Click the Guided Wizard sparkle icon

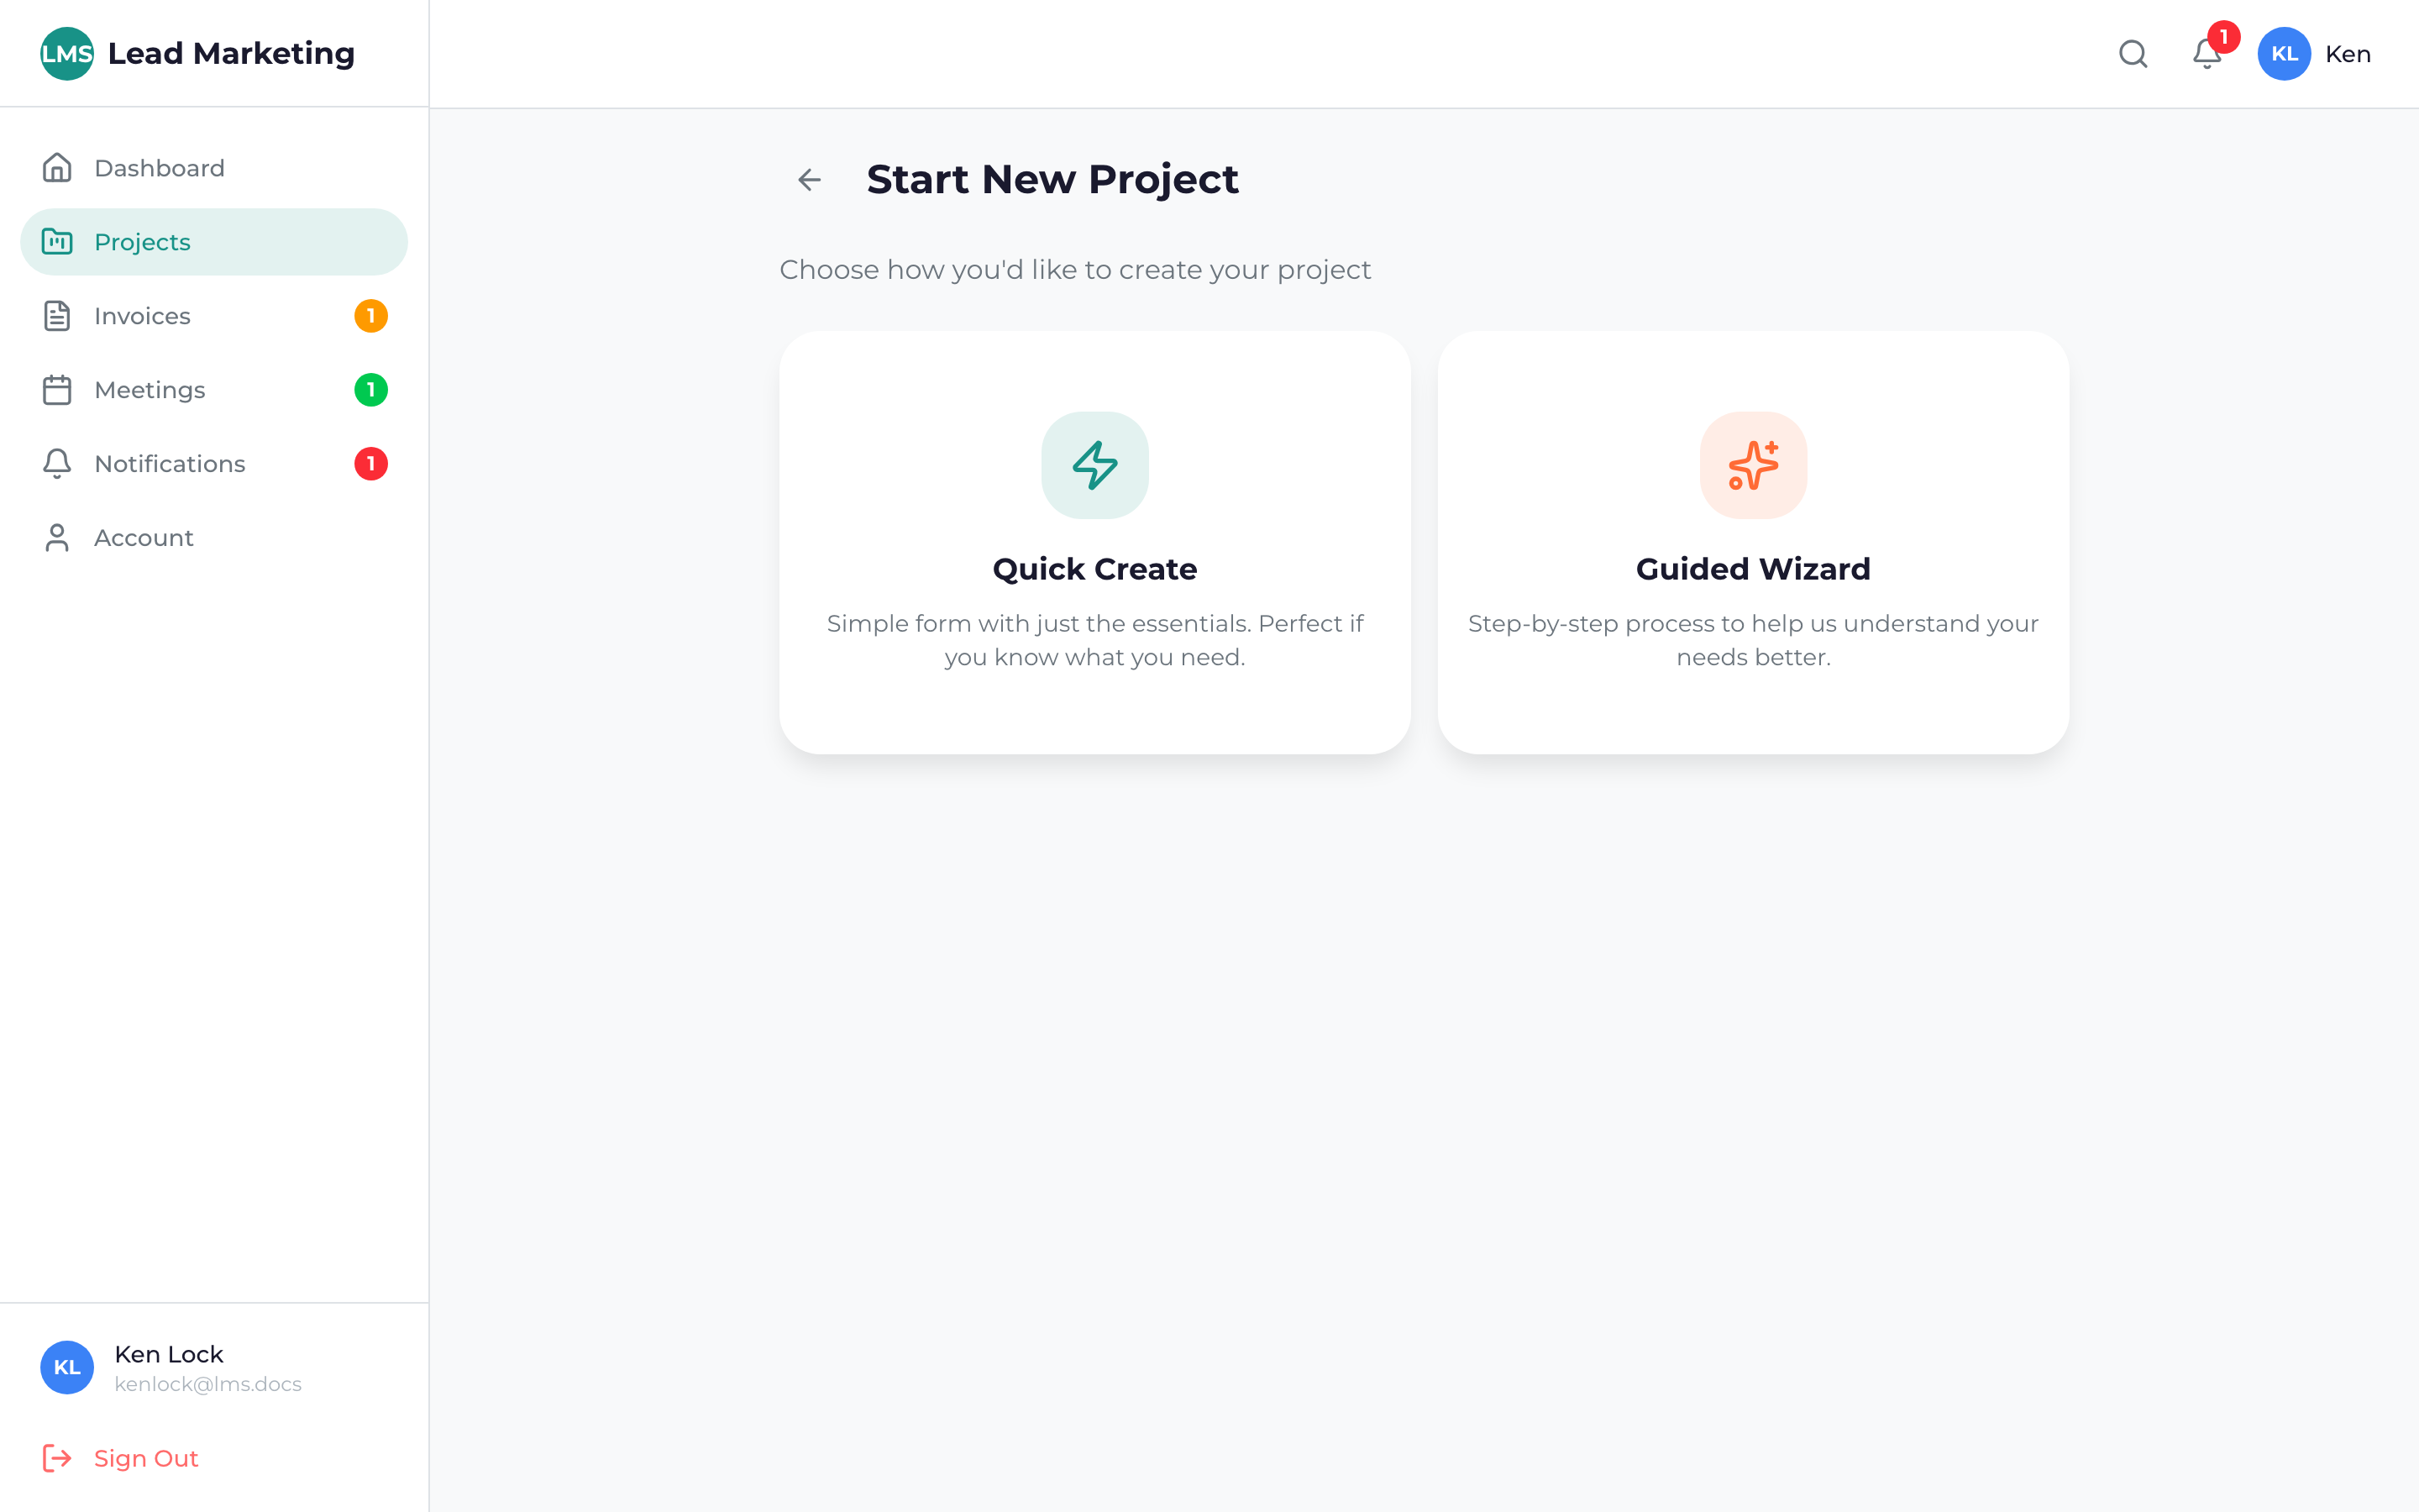point(1752,465)
